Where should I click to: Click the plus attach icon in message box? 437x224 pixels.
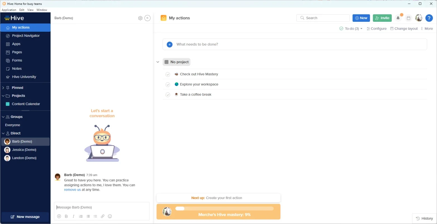click(x=59, y=216)
